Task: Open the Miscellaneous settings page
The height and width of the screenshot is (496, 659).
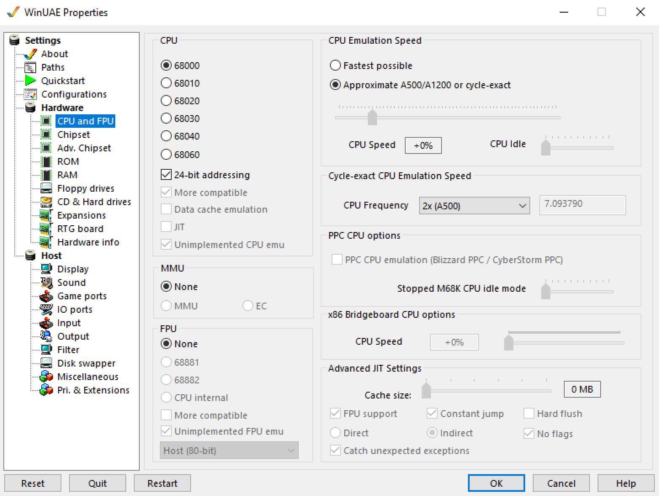Action: tap(88, 377)
